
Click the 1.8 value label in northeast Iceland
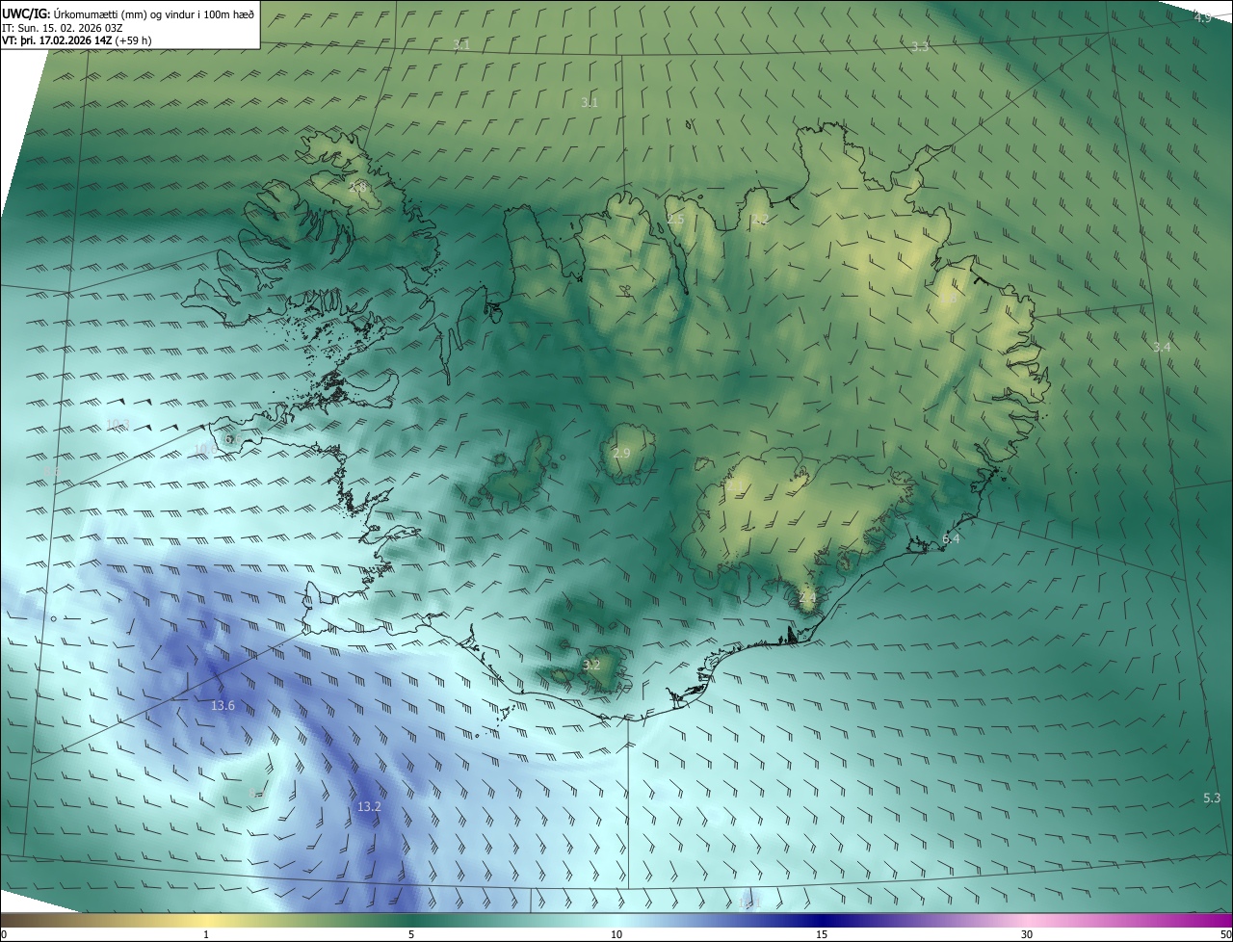pos(949,300)
